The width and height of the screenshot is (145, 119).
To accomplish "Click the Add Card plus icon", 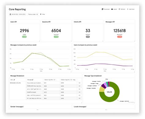I will [128, 9].
